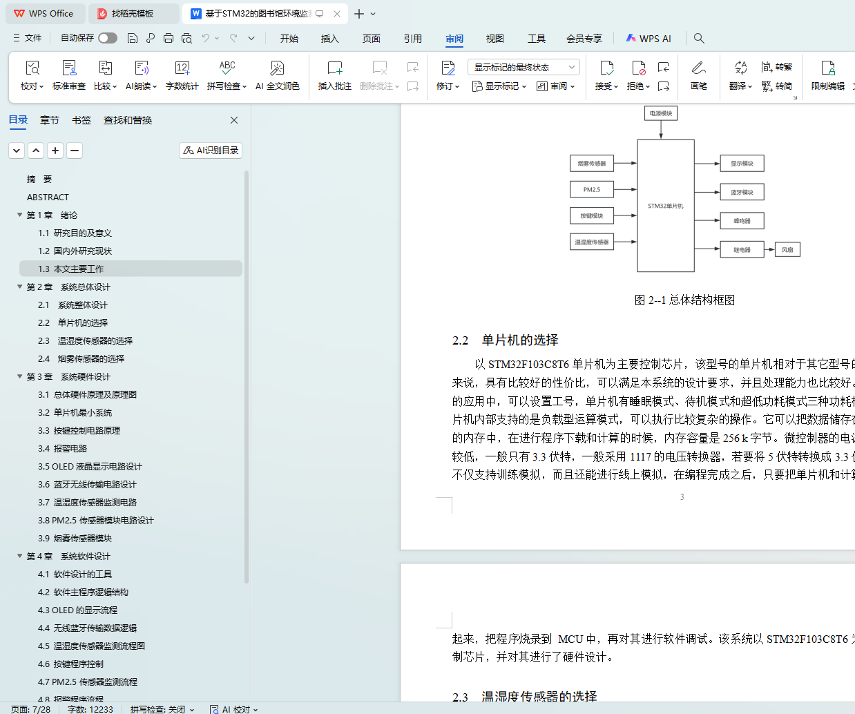
Task: Click the collapse-all up chevron button
Action: click(x=36, y=150)
